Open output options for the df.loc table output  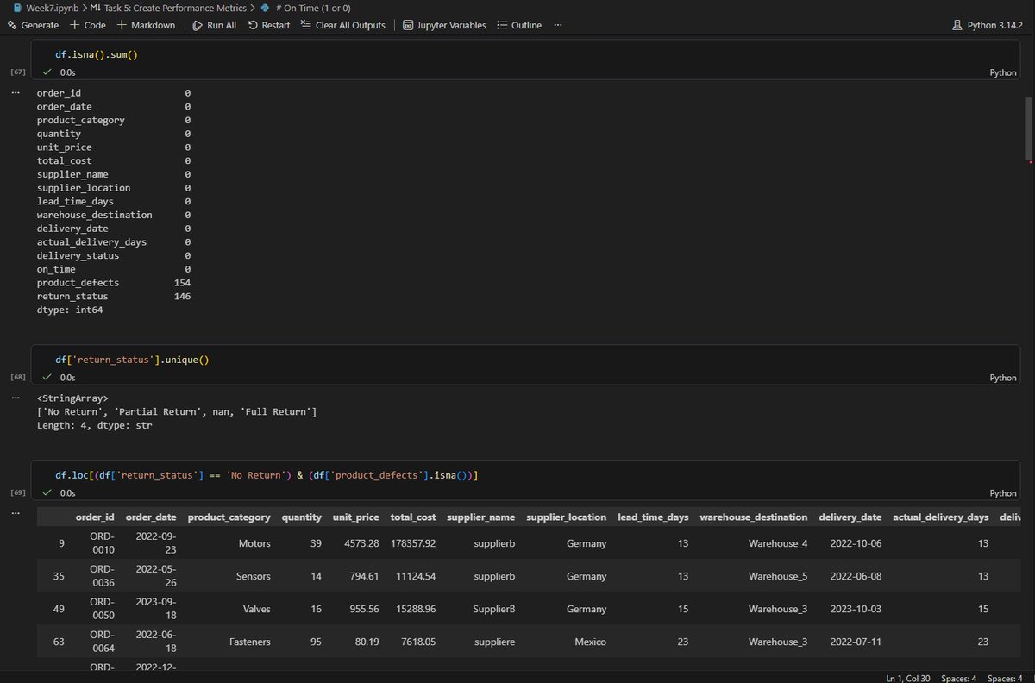[x=15, y=512]
